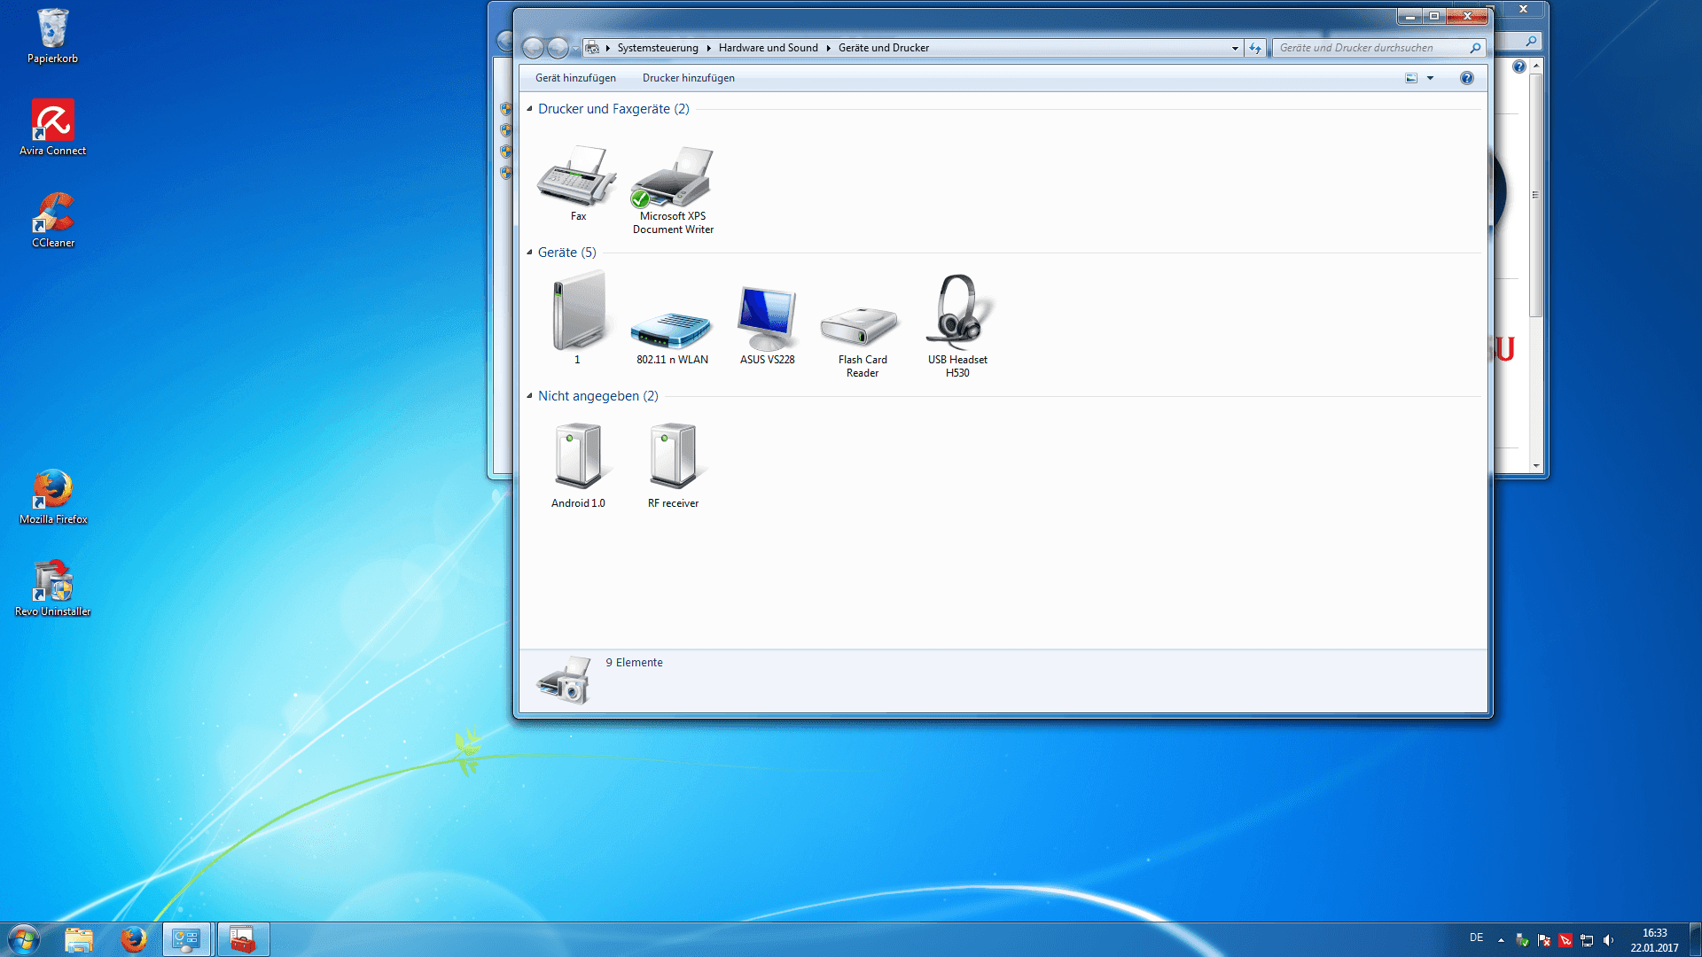Switch to Control Panel taskbar button
This screenshot has height=957, width=1702.
pos(186,939)
